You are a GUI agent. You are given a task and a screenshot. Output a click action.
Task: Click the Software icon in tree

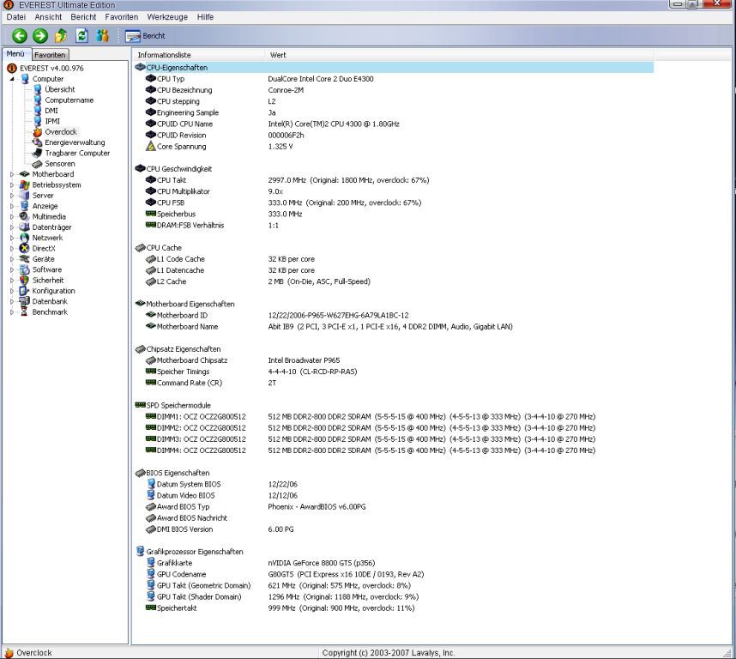tap(24, 269)
